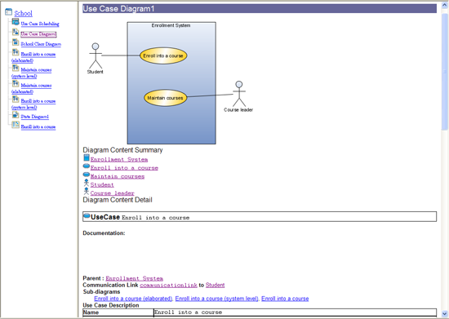This screenshot has height=319, width=449.
Task: Click the Documentation: label
Action: pyautogui.click(x=104, y=233)
